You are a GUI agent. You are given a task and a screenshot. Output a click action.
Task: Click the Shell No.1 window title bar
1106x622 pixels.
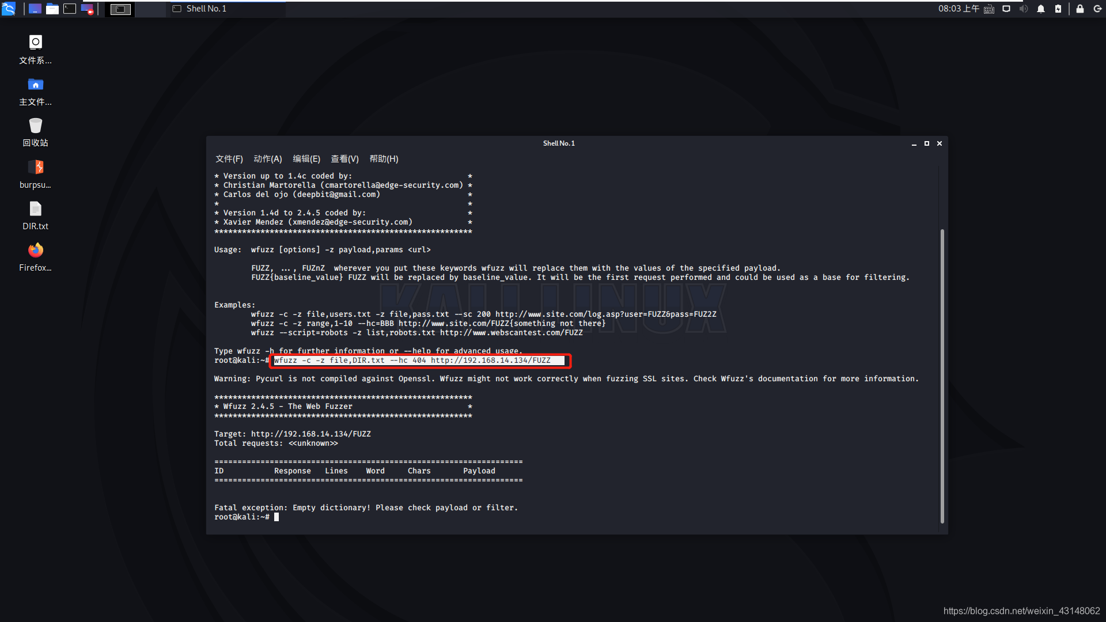tap(559, 143)
